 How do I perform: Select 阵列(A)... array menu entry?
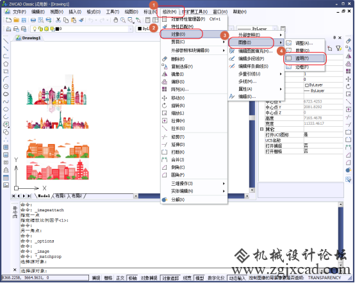click(x=193, y=90)
